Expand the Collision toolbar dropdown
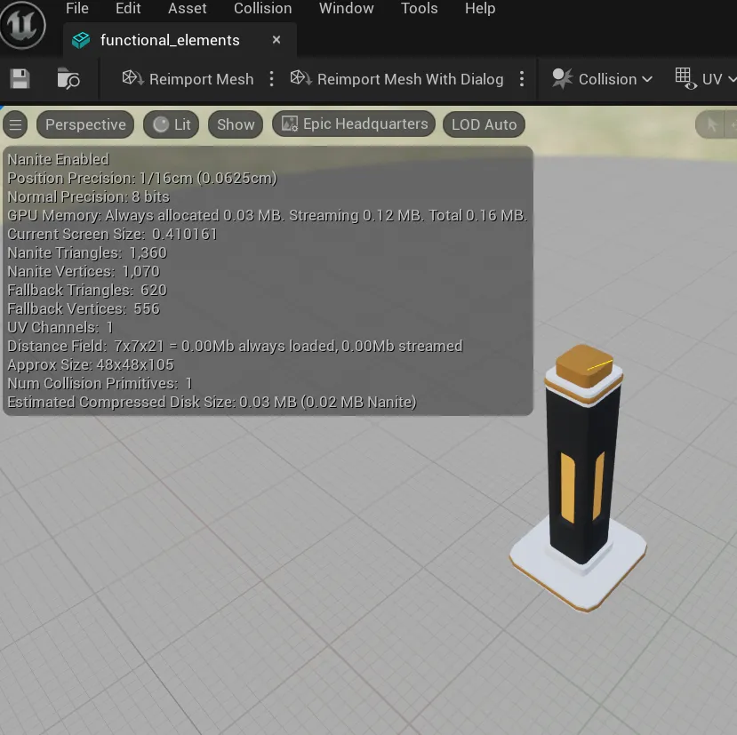737x735 pixels. pos(602,79)
